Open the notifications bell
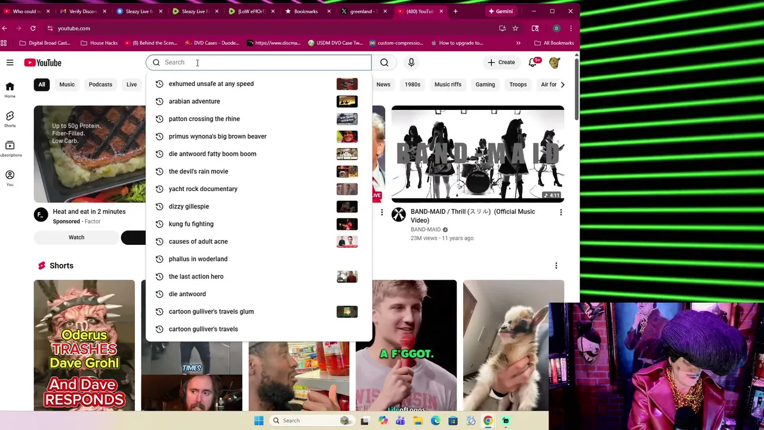The width and height of the screenshot is (764, 430). 533,62
